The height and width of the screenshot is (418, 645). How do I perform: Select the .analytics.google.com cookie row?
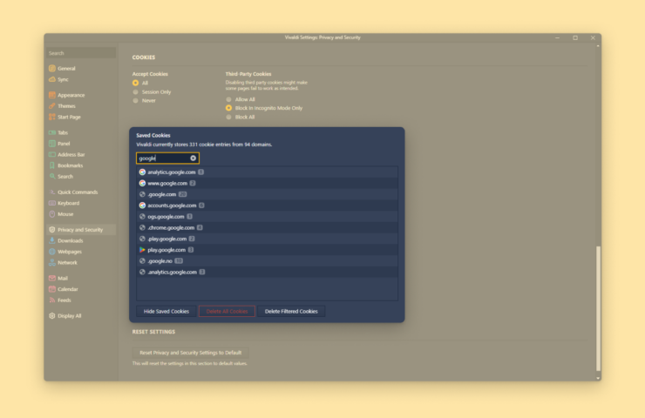pos(267,272)
